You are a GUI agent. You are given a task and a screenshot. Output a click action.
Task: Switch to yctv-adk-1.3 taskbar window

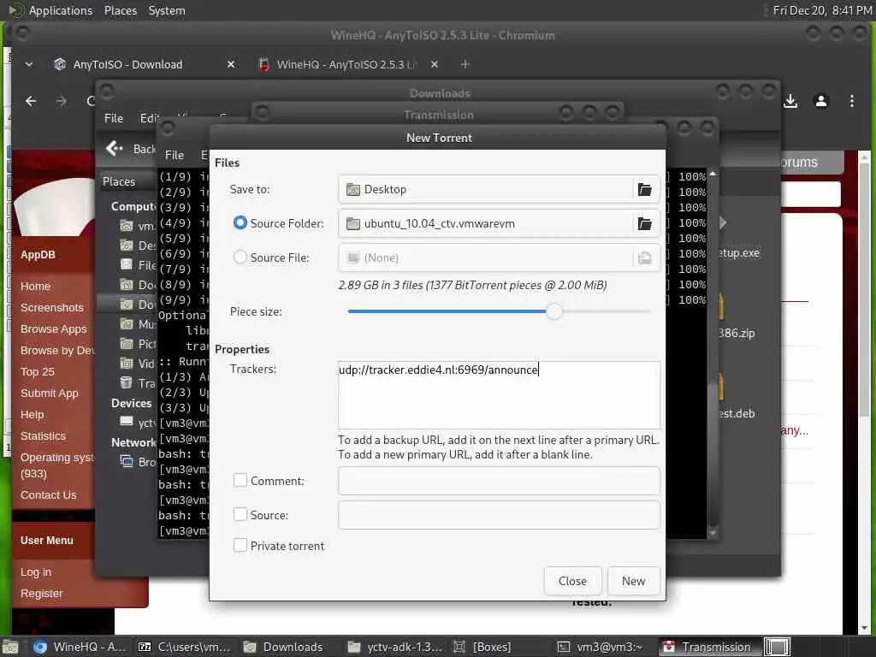click(x=394, y=647)
